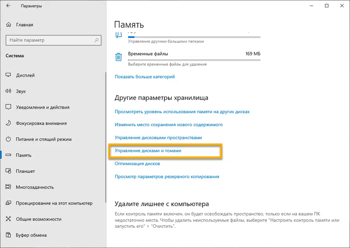Image resolution: width=350 pixels, height=248 pixels.
Task: Click the Sound speaker icon
Action: point(9,91)
